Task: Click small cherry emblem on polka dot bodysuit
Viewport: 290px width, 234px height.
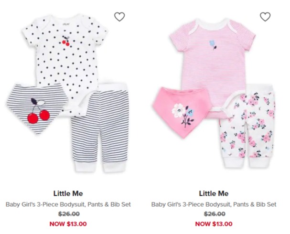Action: [x=66, y=41]
